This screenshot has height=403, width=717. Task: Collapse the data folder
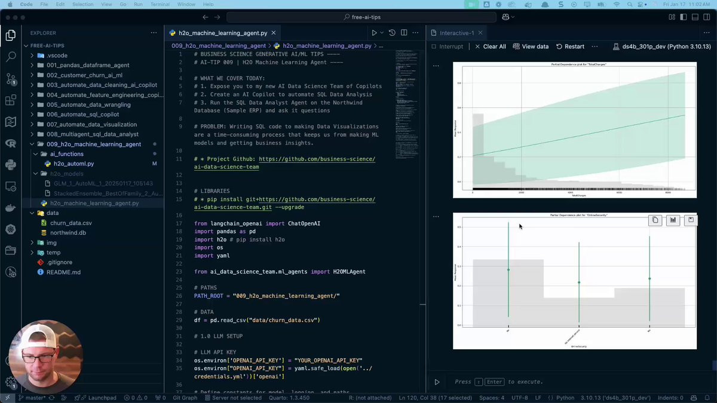coord(93,213)
